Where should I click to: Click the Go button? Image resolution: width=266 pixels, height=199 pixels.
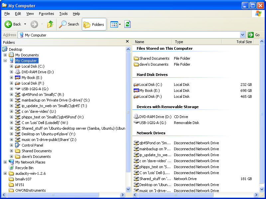(x=254, y=35)
